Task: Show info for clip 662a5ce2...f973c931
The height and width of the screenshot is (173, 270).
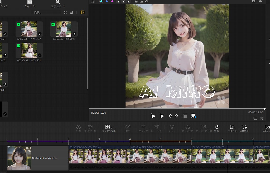Action: pyautogui.click(x=40, y=55)
